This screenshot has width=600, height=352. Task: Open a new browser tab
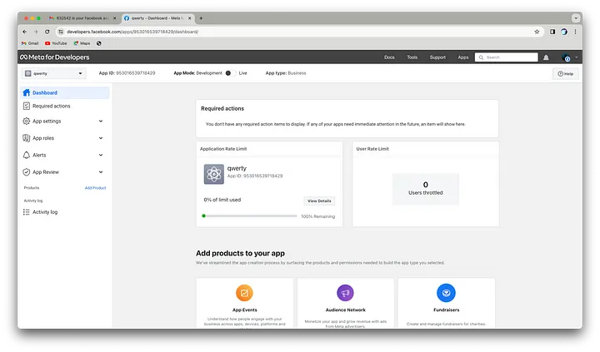201,18
